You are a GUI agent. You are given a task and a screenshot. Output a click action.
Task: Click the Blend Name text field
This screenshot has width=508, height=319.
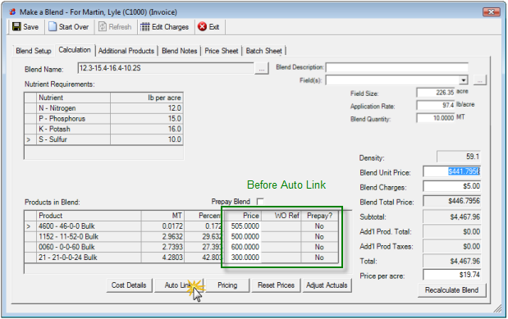tap(166, 68)
